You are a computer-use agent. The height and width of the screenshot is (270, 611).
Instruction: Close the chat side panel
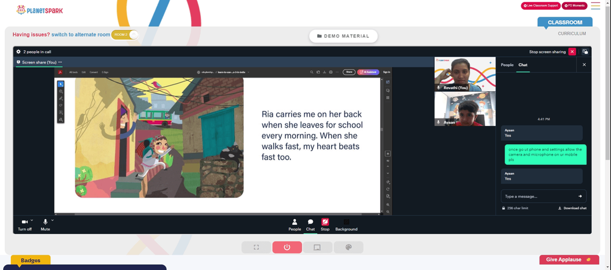tap(584, 65)
